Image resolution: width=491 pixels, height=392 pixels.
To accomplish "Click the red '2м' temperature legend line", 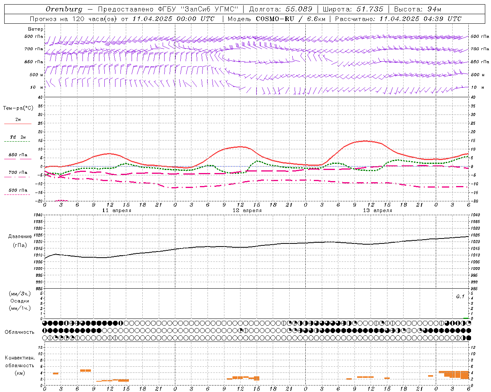I will click(18, 124).
